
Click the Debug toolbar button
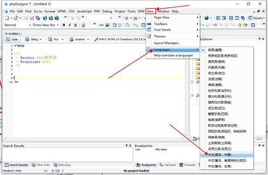pyautogui.click(x=32, y=39)
